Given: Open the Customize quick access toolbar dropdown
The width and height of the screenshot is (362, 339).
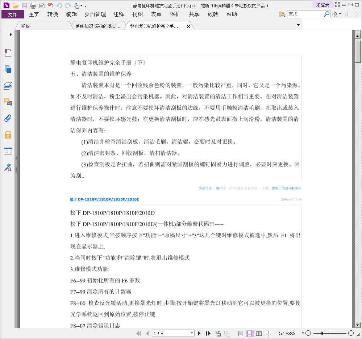Looking at the screenshot, I should tap(86, 6).
